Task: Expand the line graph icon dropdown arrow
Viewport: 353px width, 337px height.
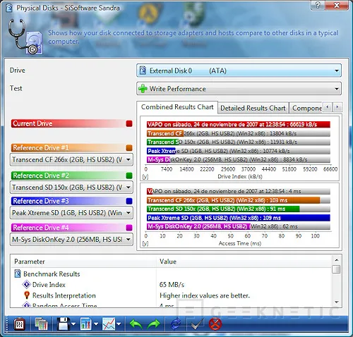Action: click(x=119, y=324)
